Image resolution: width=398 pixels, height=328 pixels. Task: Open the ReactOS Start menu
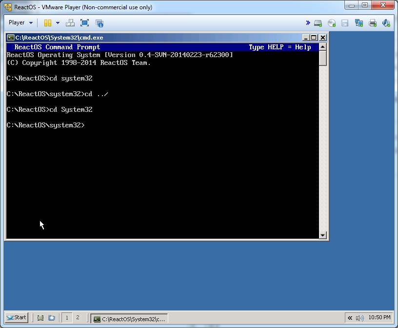coord(17,318)
